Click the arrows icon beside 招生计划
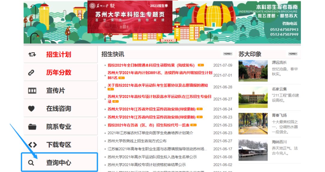Viewport: 325px width, 172px height. 32,54
